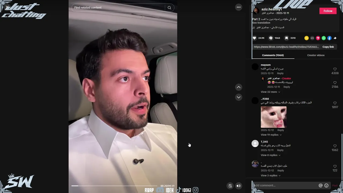Screen dimensions: 343x193
Task: Reply to the comment dated 2025-12-12 with 122 likes
Action: tap(280, 171)
